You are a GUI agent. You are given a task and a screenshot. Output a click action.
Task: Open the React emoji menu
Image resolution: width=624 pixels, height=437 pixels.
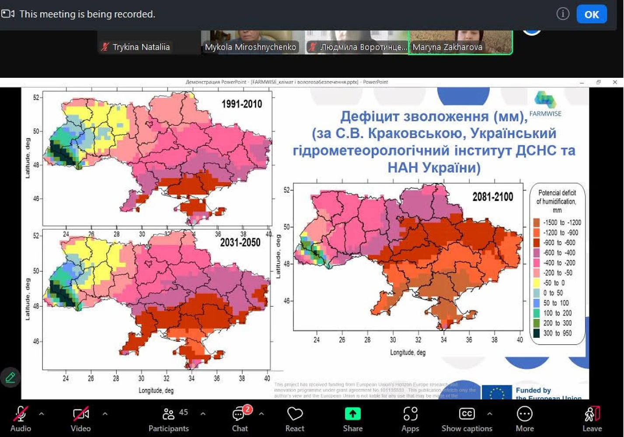(295, 419)
